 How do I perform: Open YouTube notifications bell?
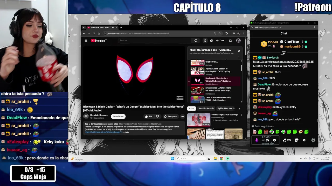tap(230, 41)
